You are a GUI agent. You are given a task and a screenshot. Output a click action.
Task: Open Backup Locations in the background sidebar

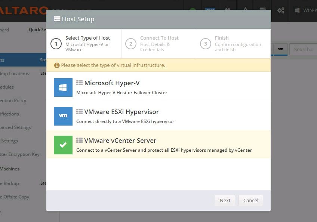(15, 73)
